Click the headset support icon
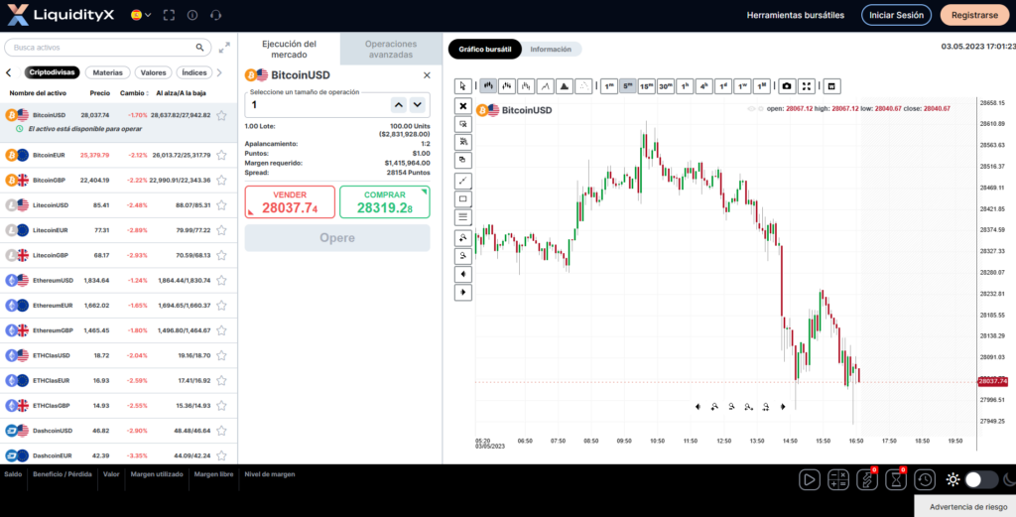This screenshot has width=1016, height=517. coord(216,15)
